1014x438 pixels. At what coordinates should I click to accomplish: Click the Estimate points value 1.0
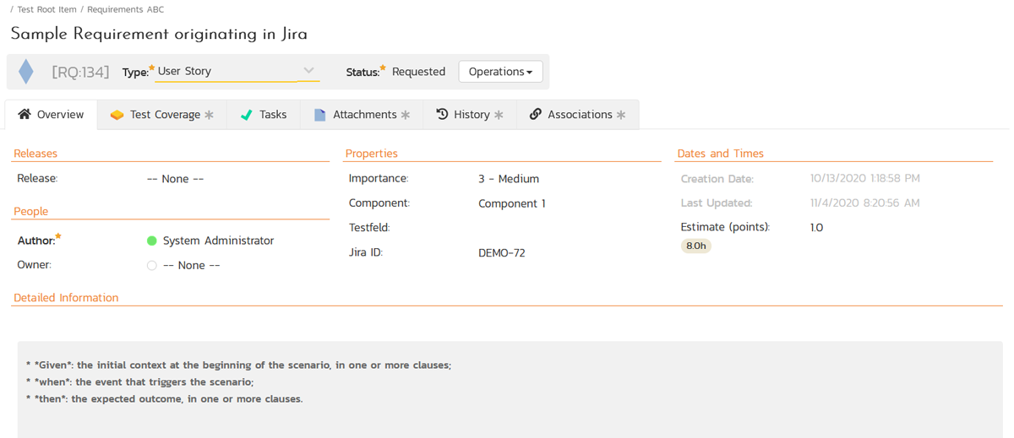(816, 228)
